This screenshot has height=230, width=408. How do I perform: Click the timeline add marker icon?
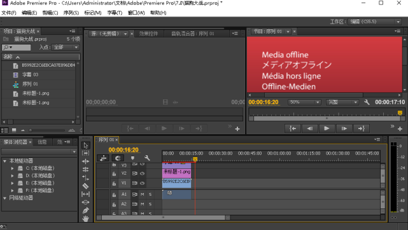click(x=132, y=158)
